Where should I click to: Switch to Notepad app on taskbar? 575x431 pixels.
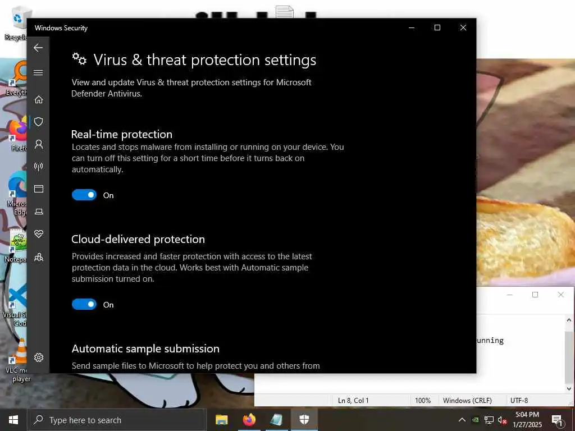(x=276, y=420)
